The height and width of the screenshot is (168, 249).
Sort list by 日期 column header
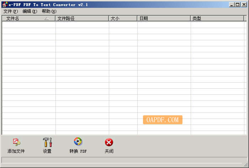(164, 19)
